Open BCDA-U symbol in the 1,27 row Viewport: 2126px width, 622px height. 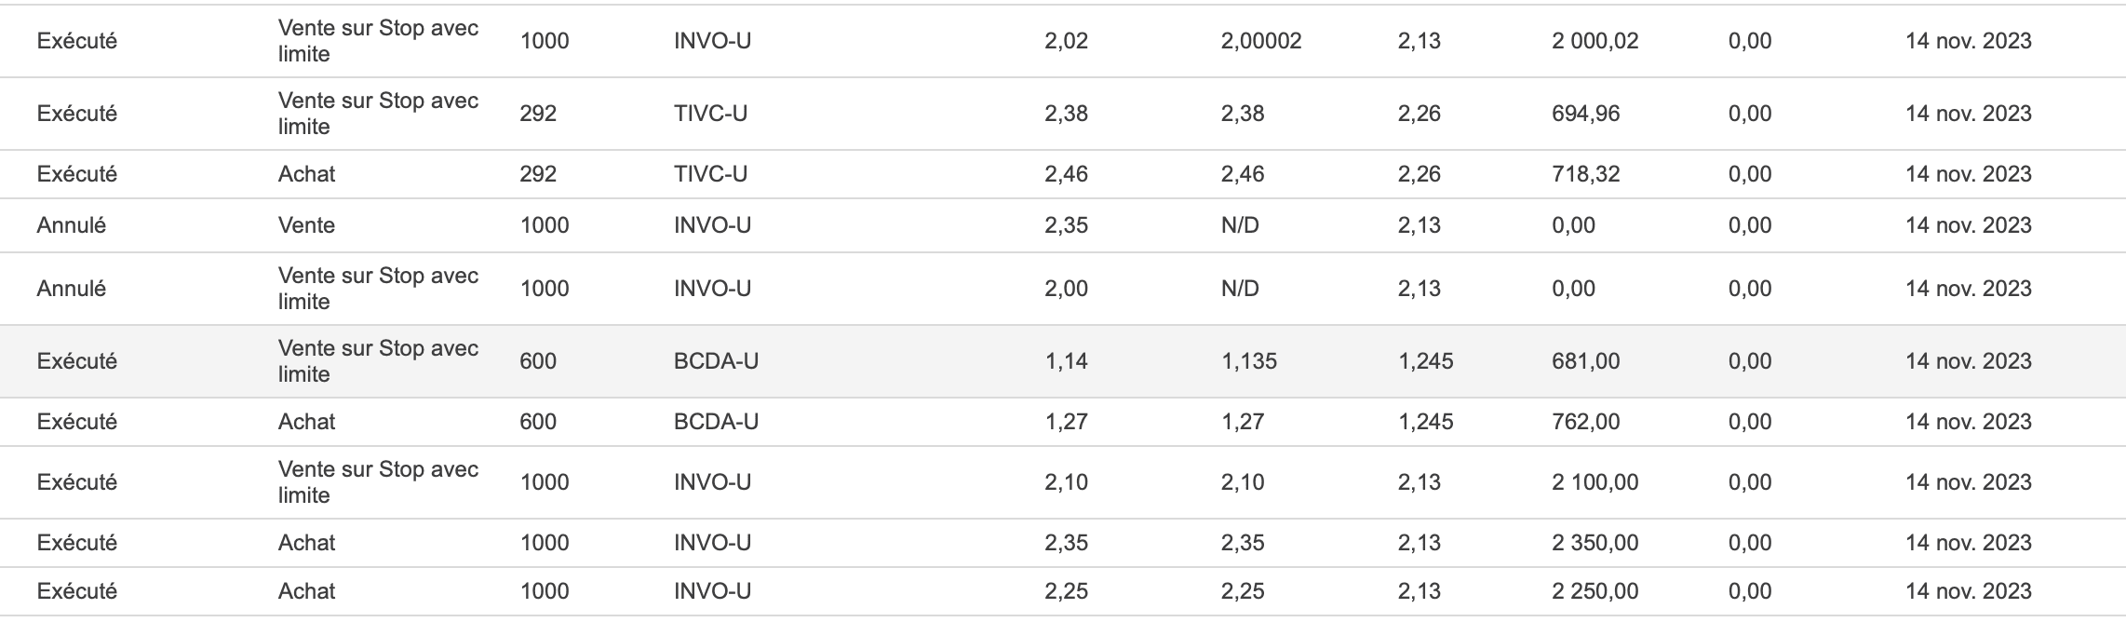coord(716,422)
